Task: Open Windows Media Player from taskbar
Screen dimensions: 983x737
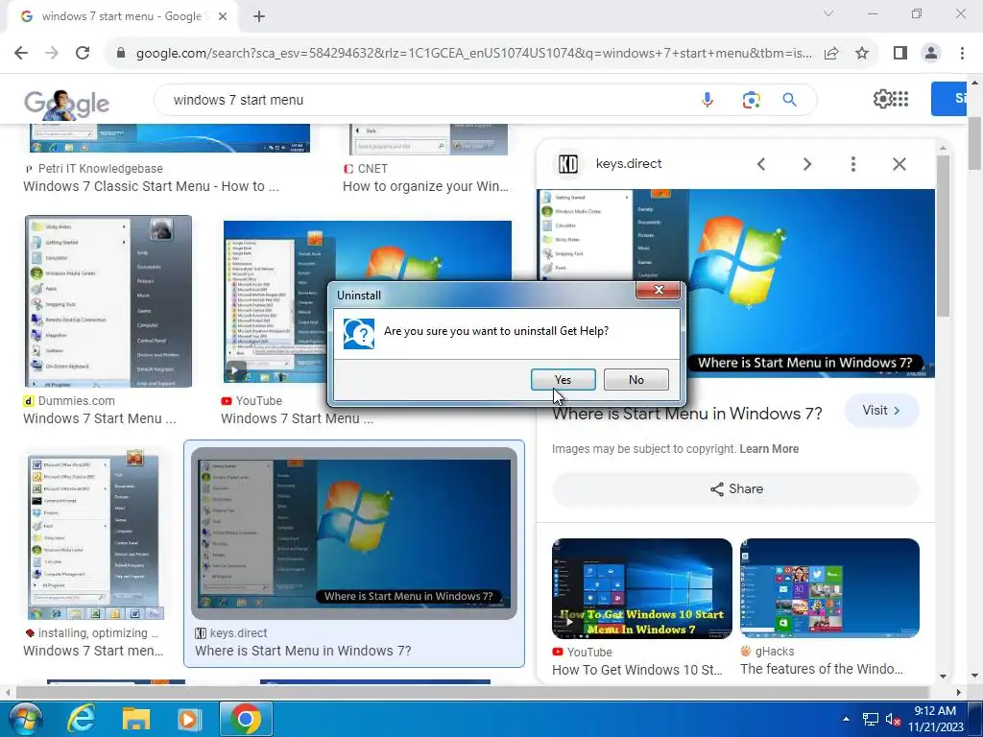Action: [x=189, y=719]
